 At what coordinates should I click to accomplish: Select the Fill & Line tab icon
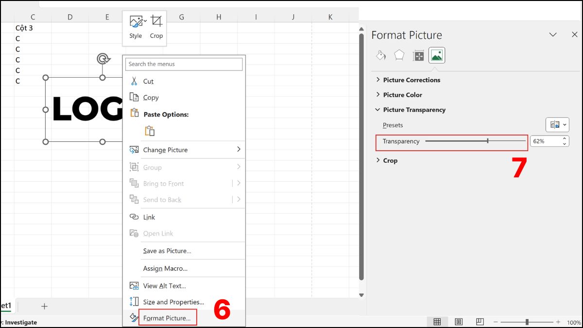click(380, 55)
